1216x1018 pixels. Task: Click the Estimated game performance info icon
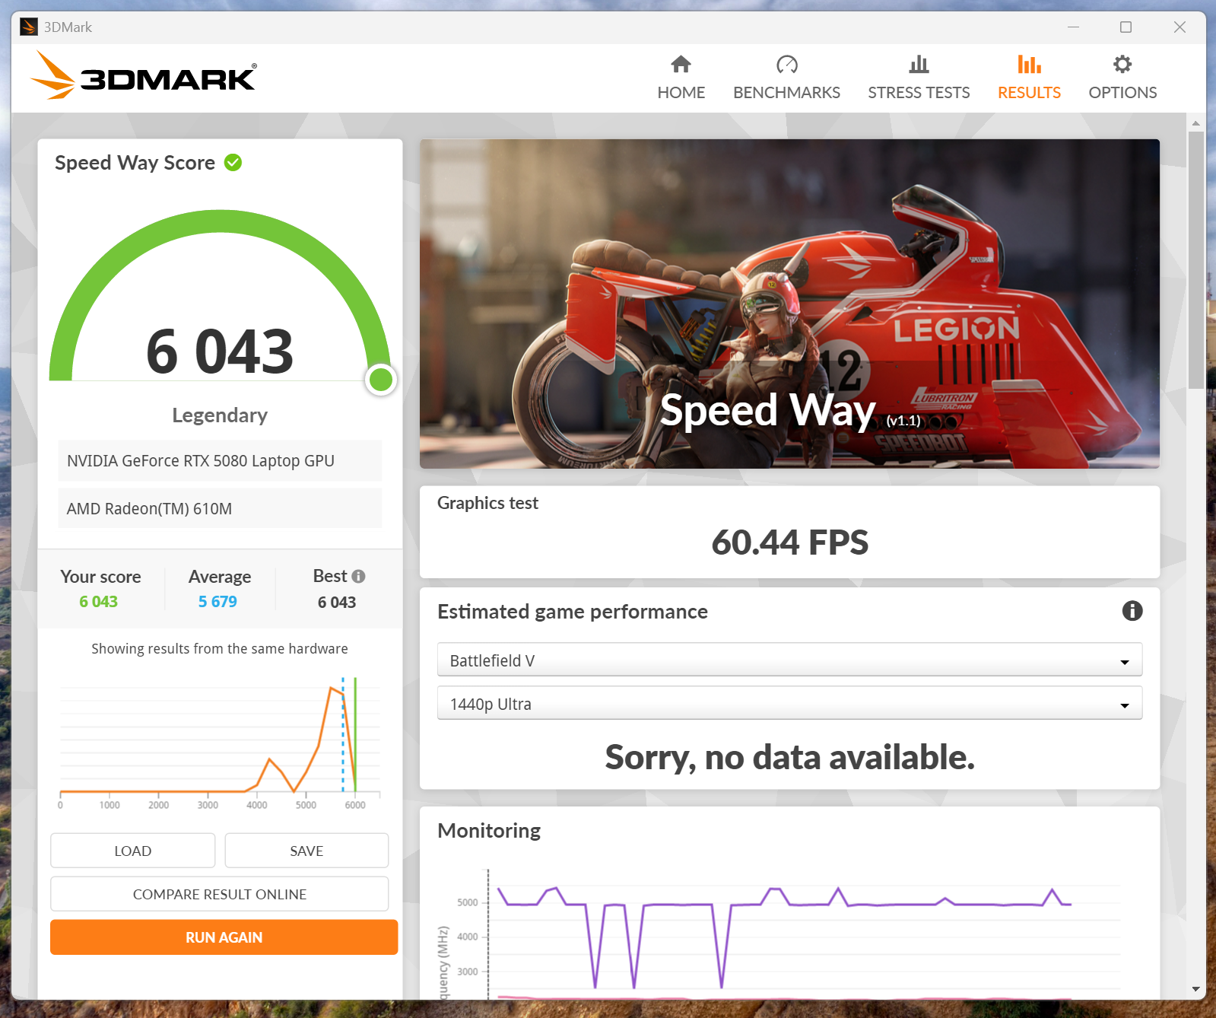[x=1132, y=611]
